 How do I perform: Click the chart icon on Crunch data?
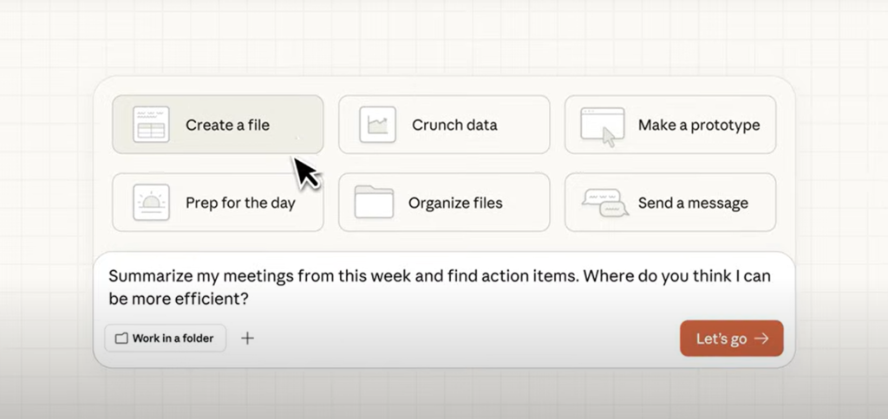377,125
